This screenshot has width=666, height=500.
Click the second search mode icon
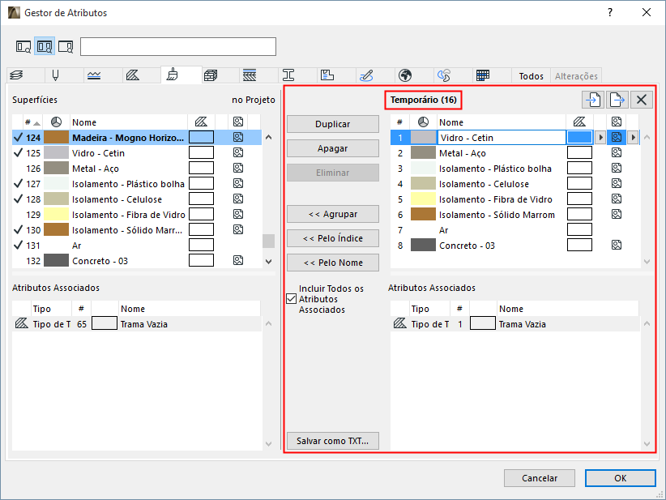[45, 47]
